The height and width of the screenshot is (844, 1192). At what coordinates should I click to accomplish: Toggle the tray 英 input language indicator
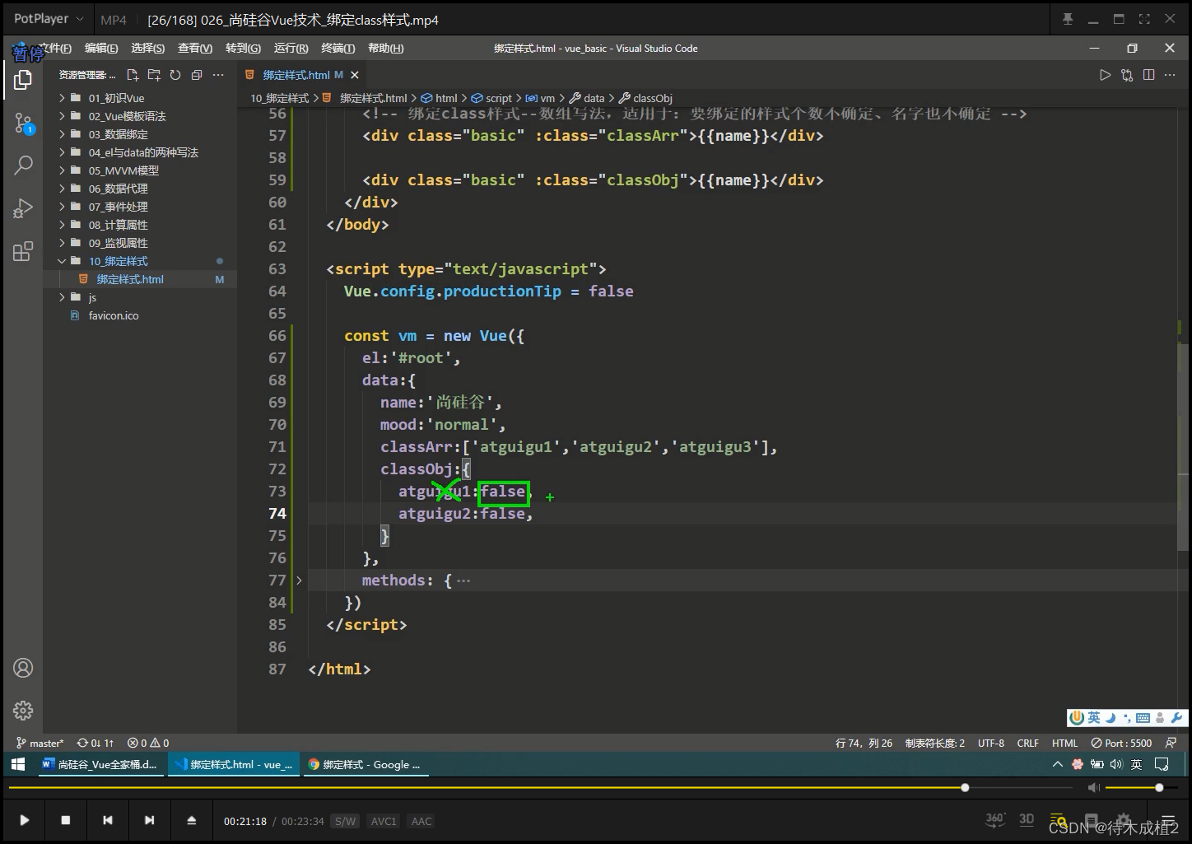coord(1136,764)
